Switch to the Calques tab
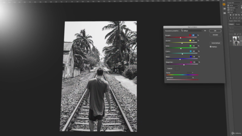 click(231, 24)
